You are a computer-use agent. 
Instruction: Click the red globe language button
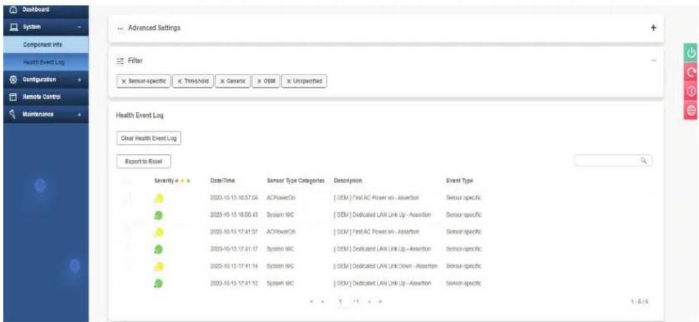(692, 110)
